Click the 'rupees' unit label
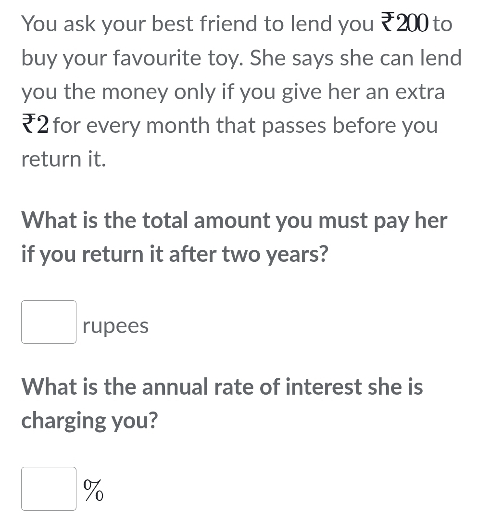Screen dimensions: 478x515 point(115,326)
